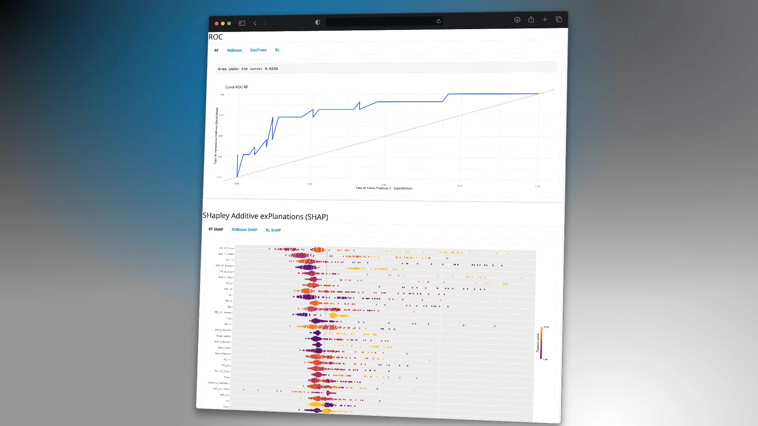Open a new browser tab

pos(545,19)
